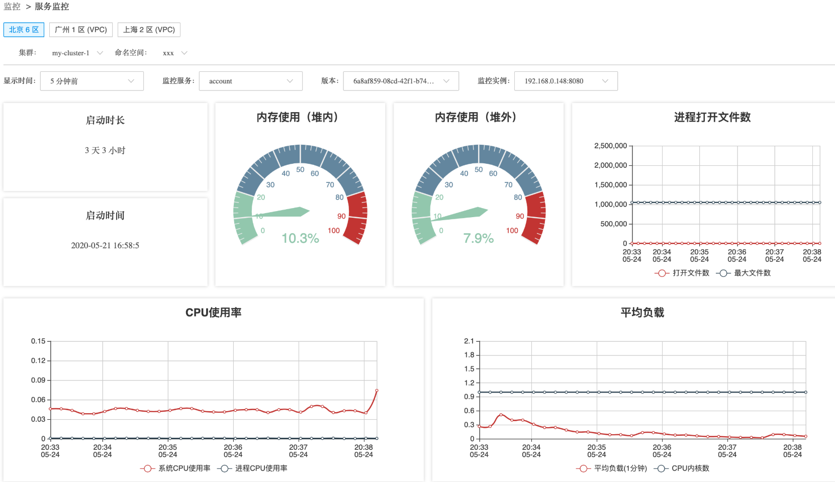Toggle 打开文件数 legend series
Image resolution: width=835 pixels, height=482 pixels.
click(x=682, y=273)
